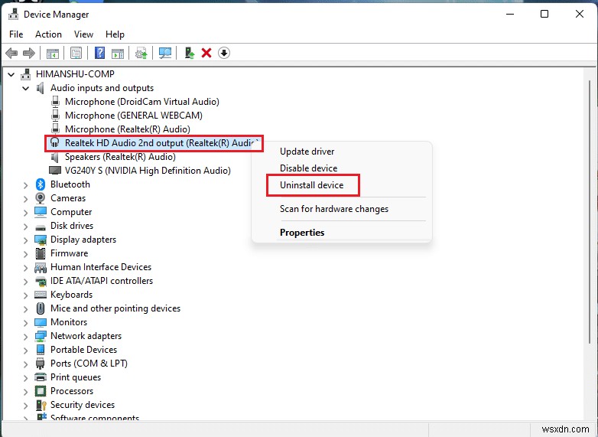Expand the Computer category chevron
598x437 pixels.
click(x=25, y=213)
